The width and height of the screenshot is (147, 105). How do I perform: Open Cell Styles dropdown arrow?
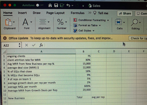coord(94,31)
